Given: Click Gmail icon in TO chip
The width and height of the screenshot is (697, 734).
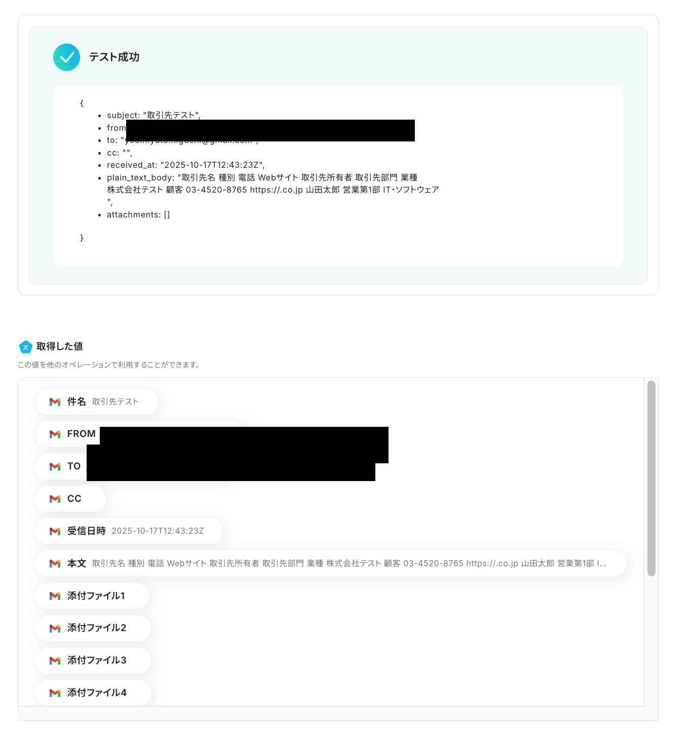Looking at the screenshot, I should (x=55, y=467).
